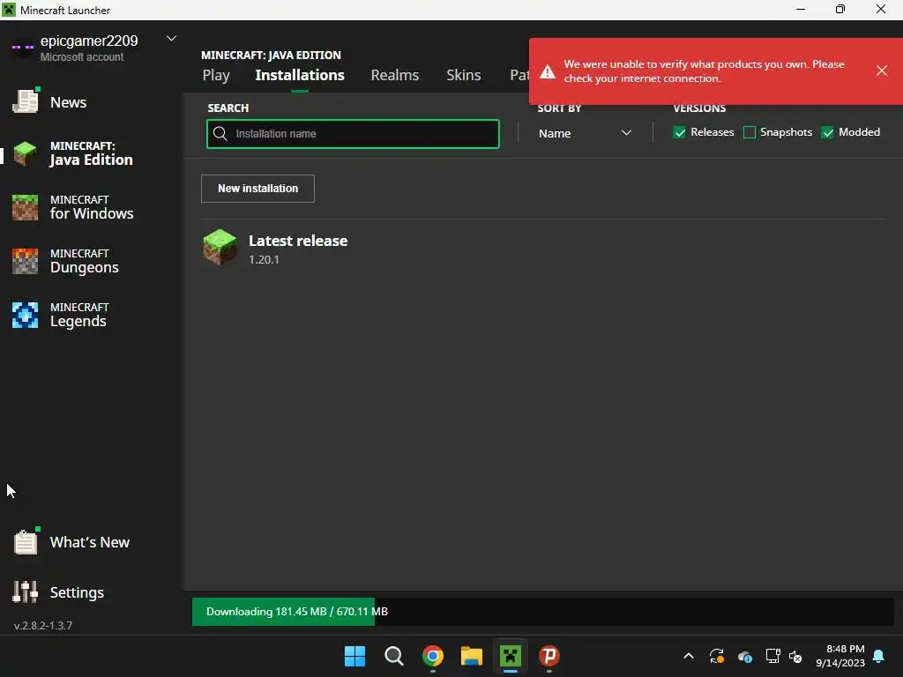The height and width of the screenshot is (677, 903).
Task: Enable the Snapshots checkbox
Action: (750, 132)
